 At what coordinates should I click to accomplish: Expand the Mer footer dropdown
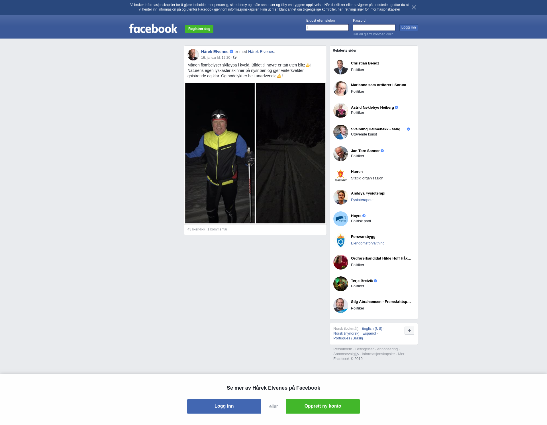click(x=402, y=354)
